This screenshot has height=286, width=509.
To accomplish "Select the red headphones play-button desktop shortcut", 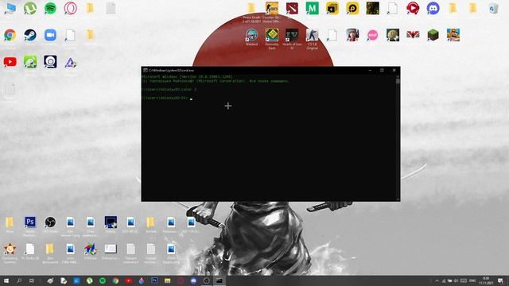I will click(x=413, y=9).
